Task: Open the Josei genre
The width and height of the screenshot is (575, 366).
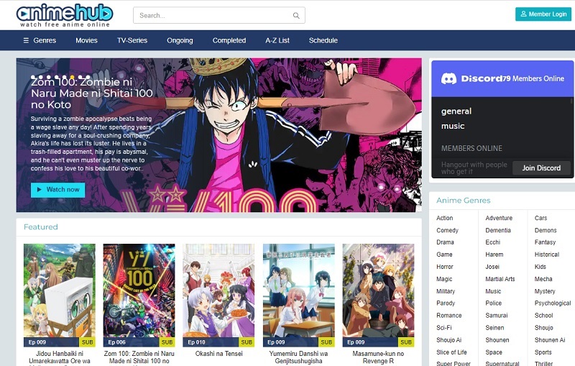Action: pos(492,267)
